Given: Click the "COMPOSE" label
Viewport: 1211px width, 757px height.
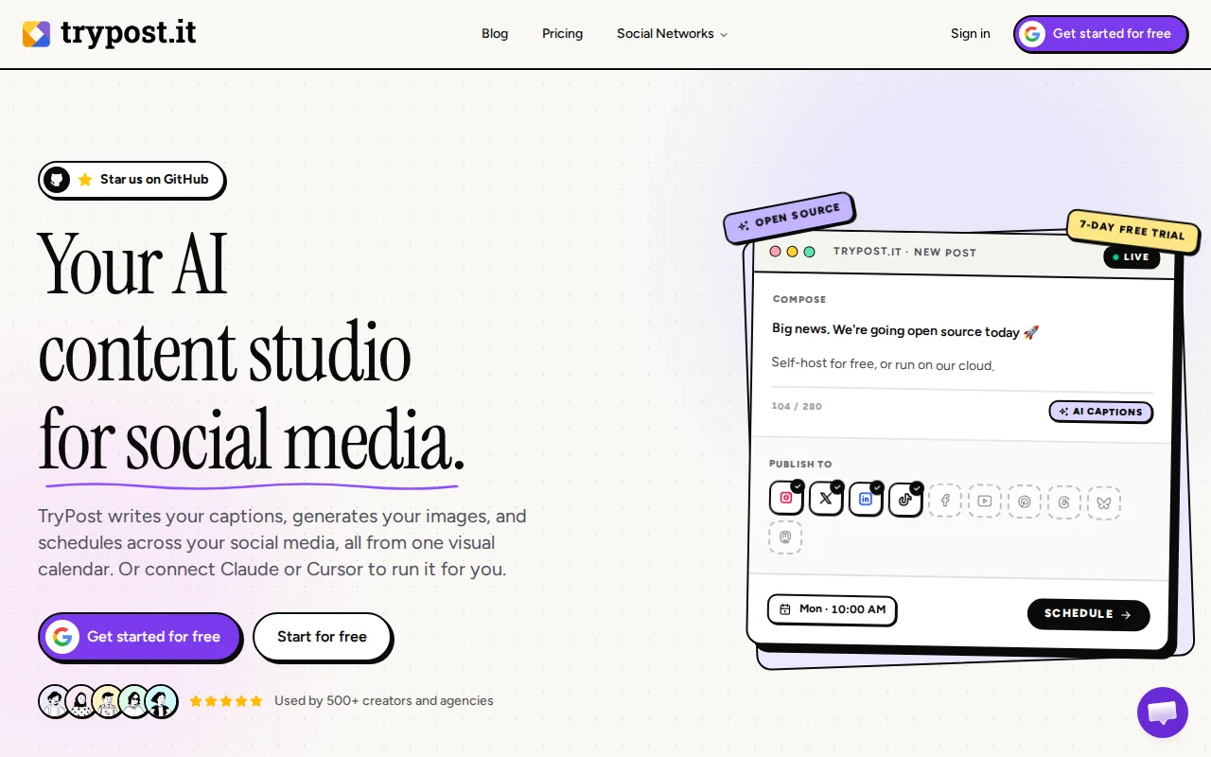Looking at the screenshot, I should click(x=799, y=299).
